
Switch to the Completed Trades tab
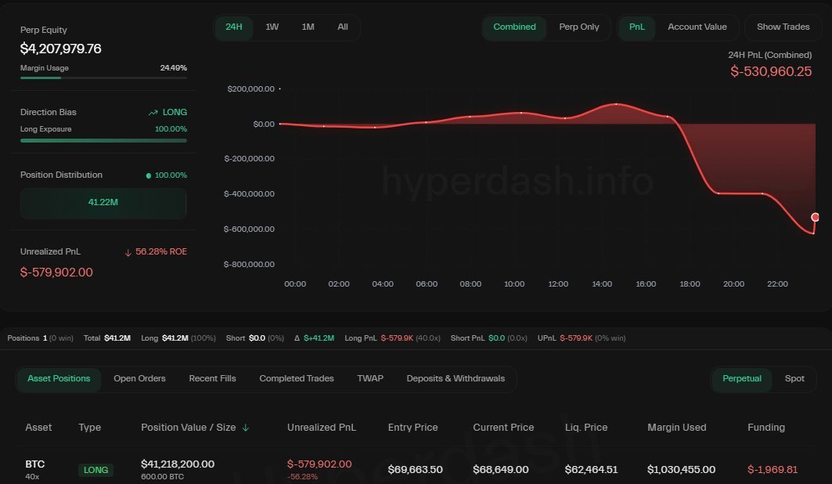click(x=296, y=378)
